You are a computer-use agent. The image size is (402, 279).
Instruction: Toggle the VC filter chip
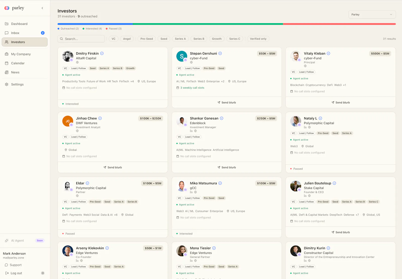pos(114,39)
